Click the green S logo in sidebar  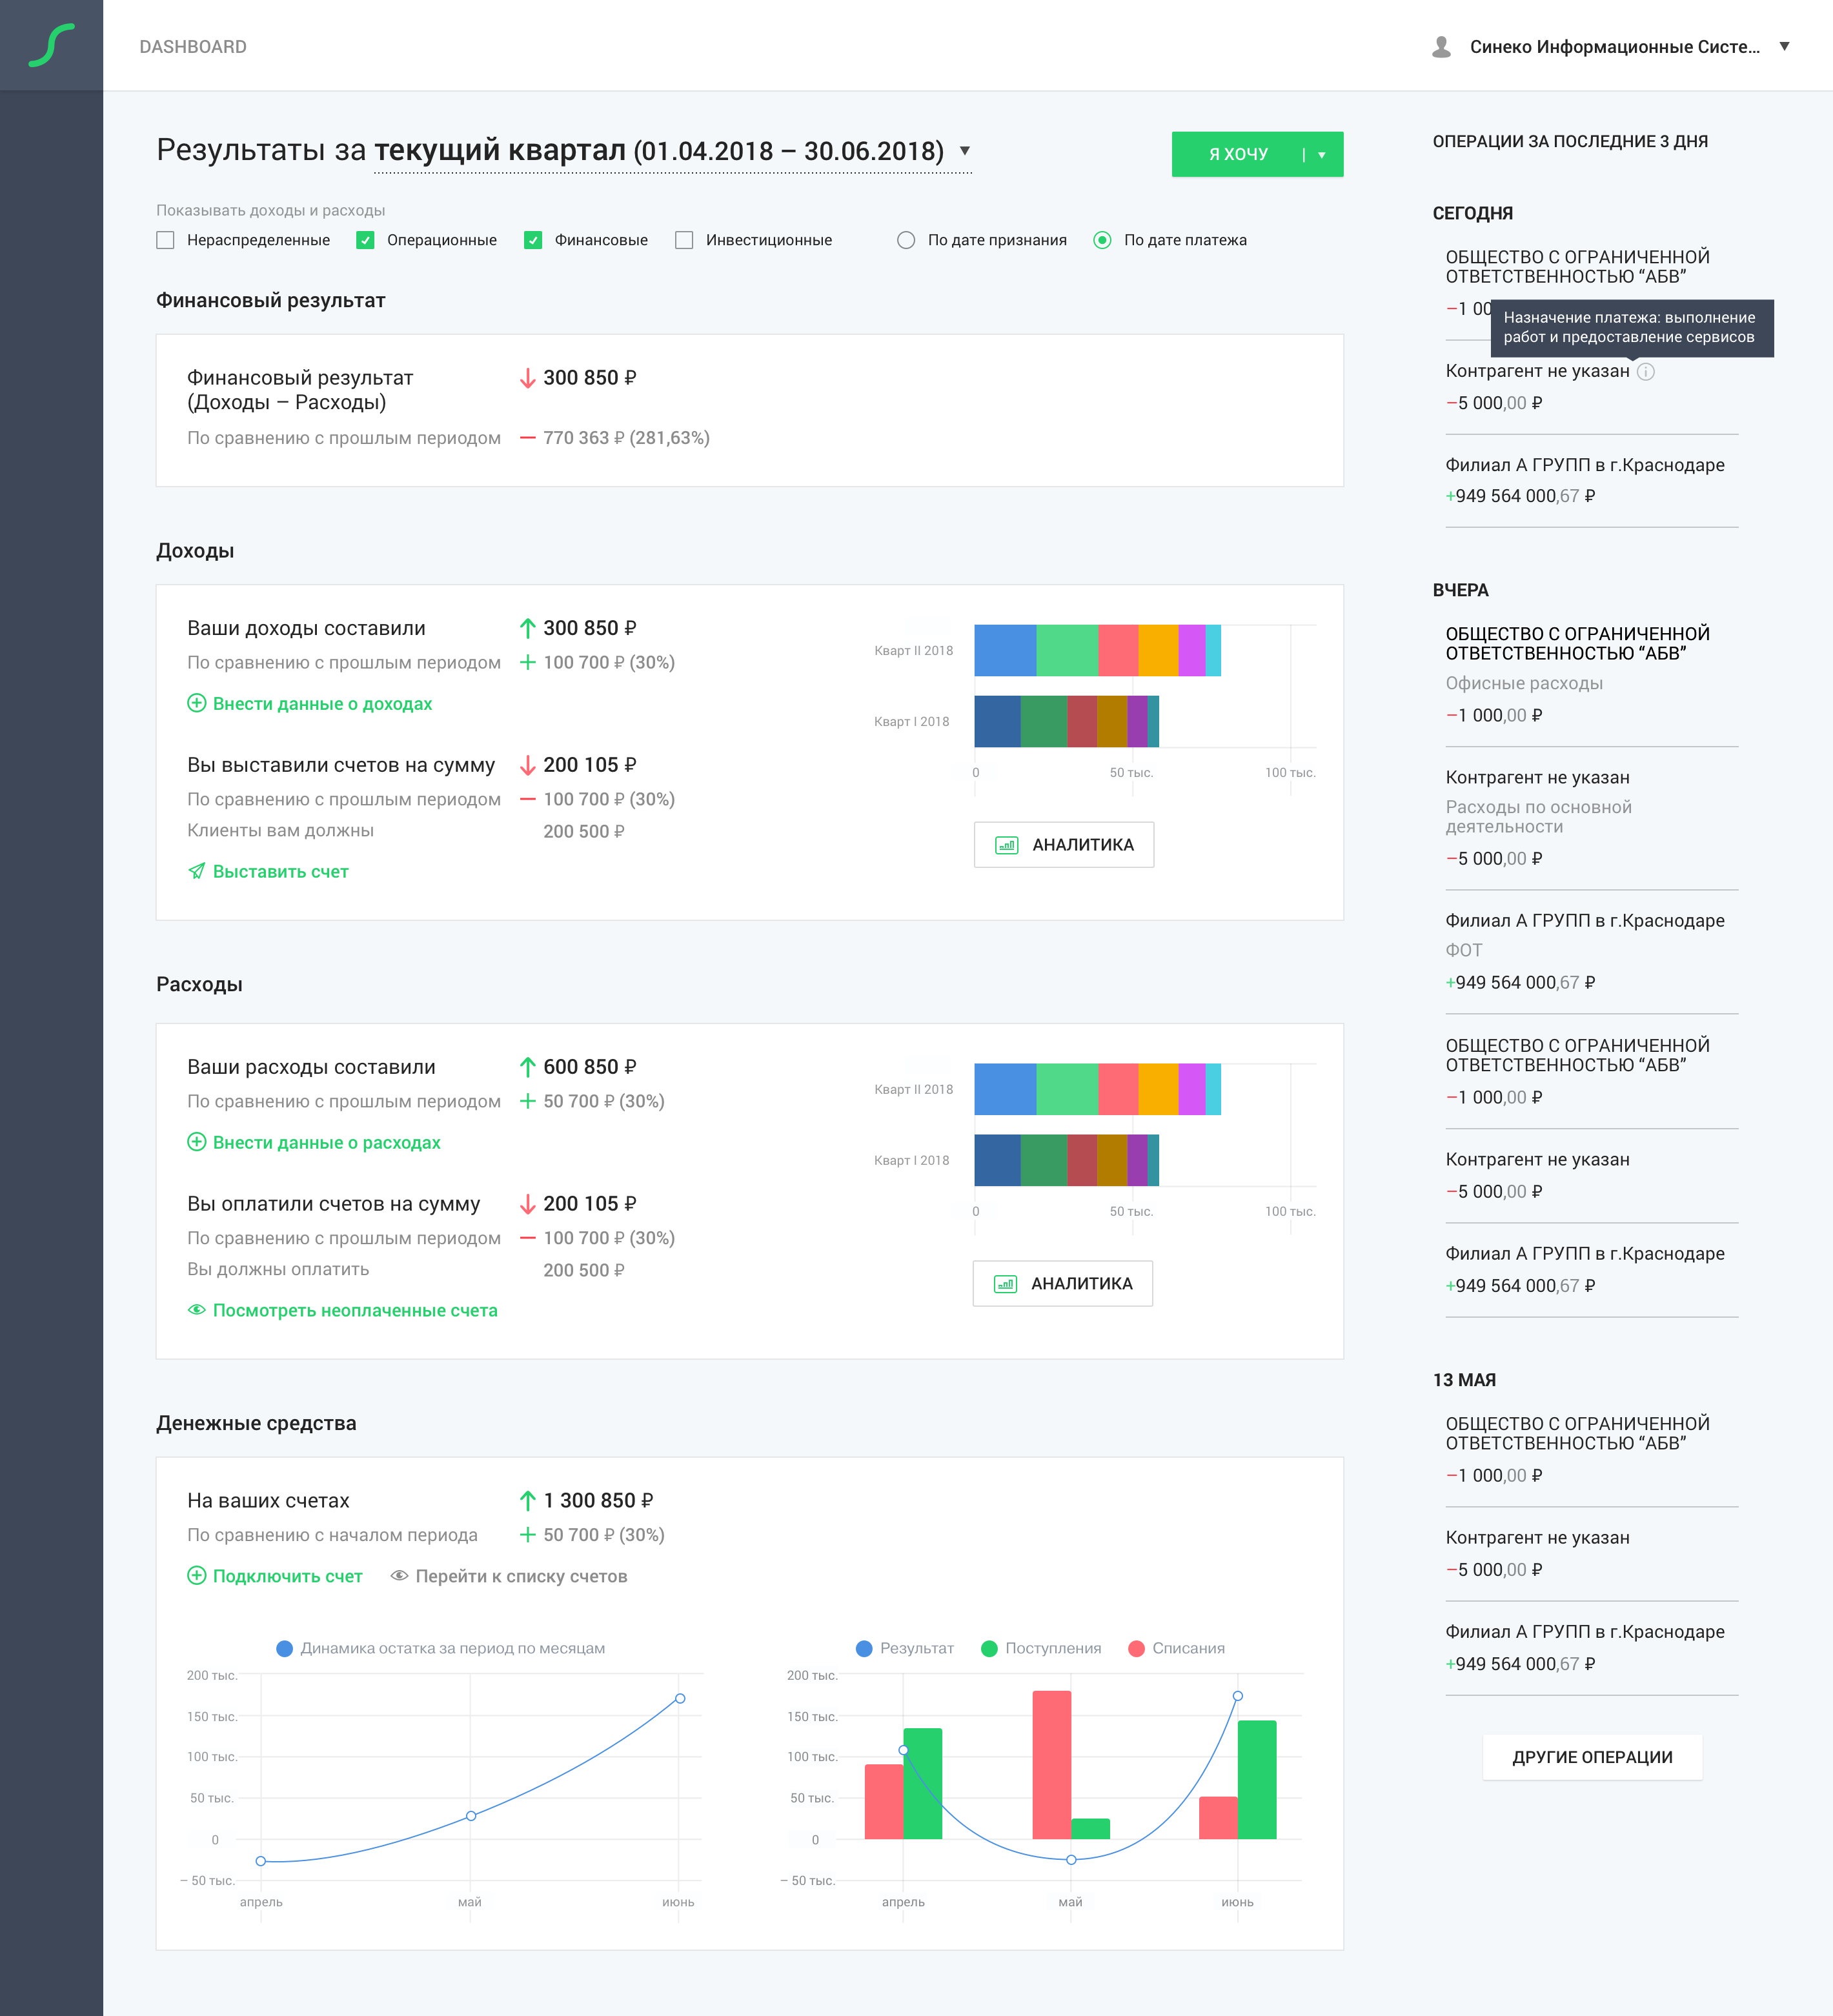[x=51, y=46]
